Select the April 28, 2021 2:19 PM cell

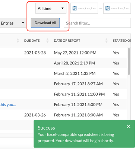click(75, 63)
